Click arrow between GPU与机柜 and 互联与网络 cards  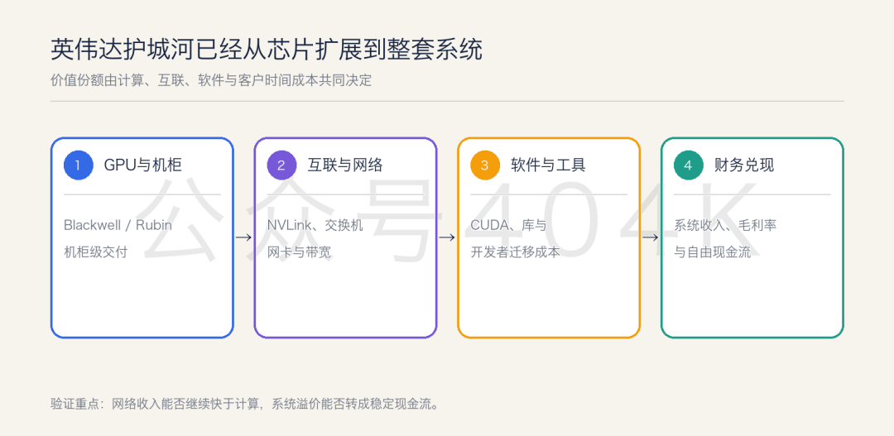(x=243, y=237)
